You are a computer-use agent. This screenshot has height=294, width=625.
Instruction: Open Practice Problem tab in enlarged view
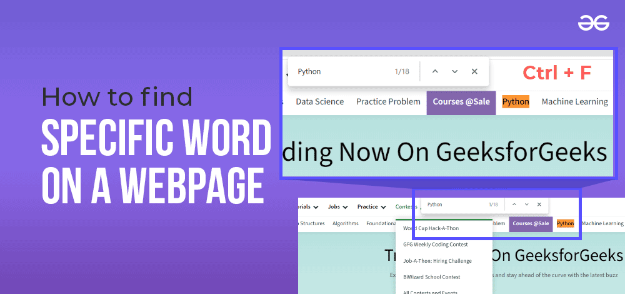388,102
